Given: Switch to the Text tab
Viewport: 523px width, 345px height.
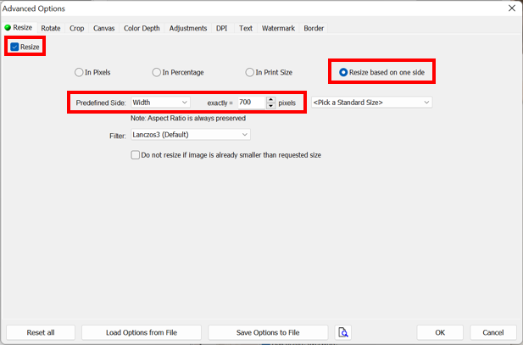Looking at the screenshot, I should [x=246, y=28].
